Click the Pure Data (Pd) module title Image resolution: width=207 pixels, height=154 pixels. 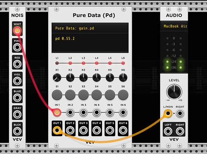tap(94, 15)
